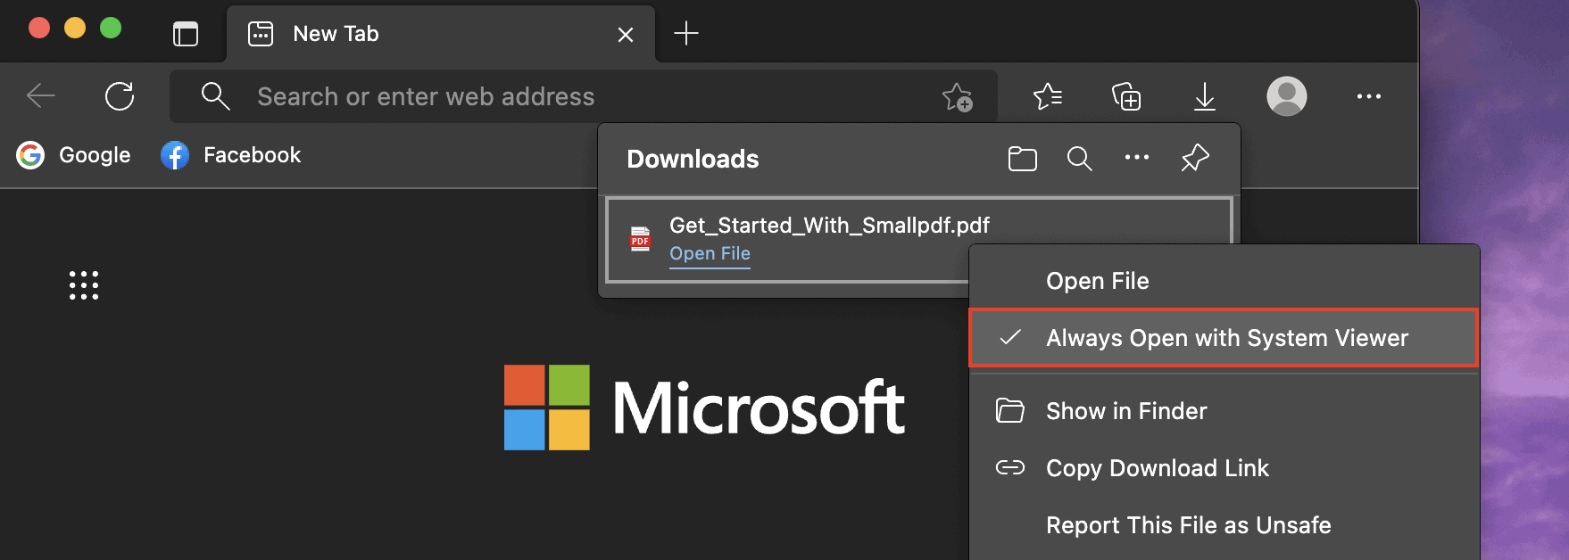Open a new tab with plus button
1569x560 pixels.
tap(685, 34)
